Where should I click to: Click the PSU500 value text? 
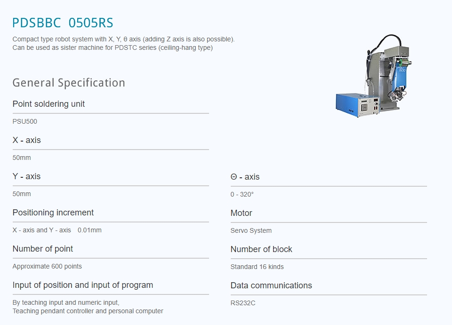(24, 121)
